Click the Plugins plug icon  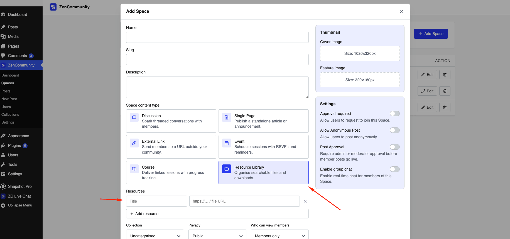(3, 146)
